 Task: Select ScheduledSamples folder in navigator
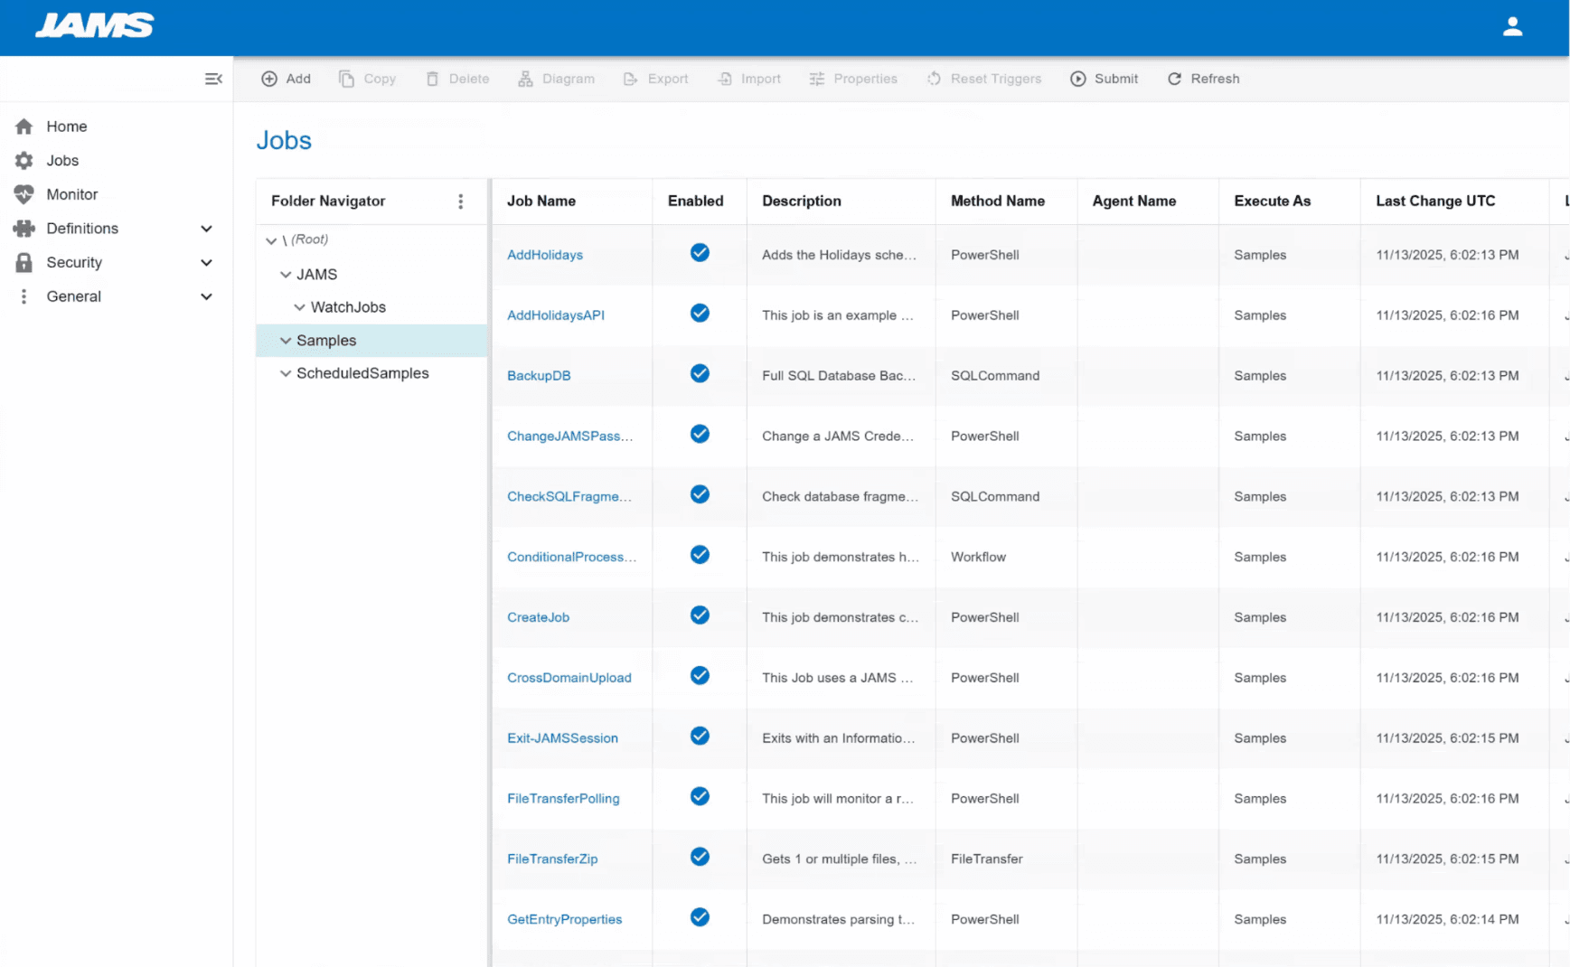362,373
